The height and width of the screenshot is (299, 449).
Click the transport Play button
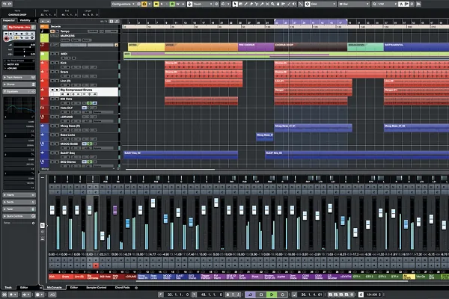tap(272, 295)
